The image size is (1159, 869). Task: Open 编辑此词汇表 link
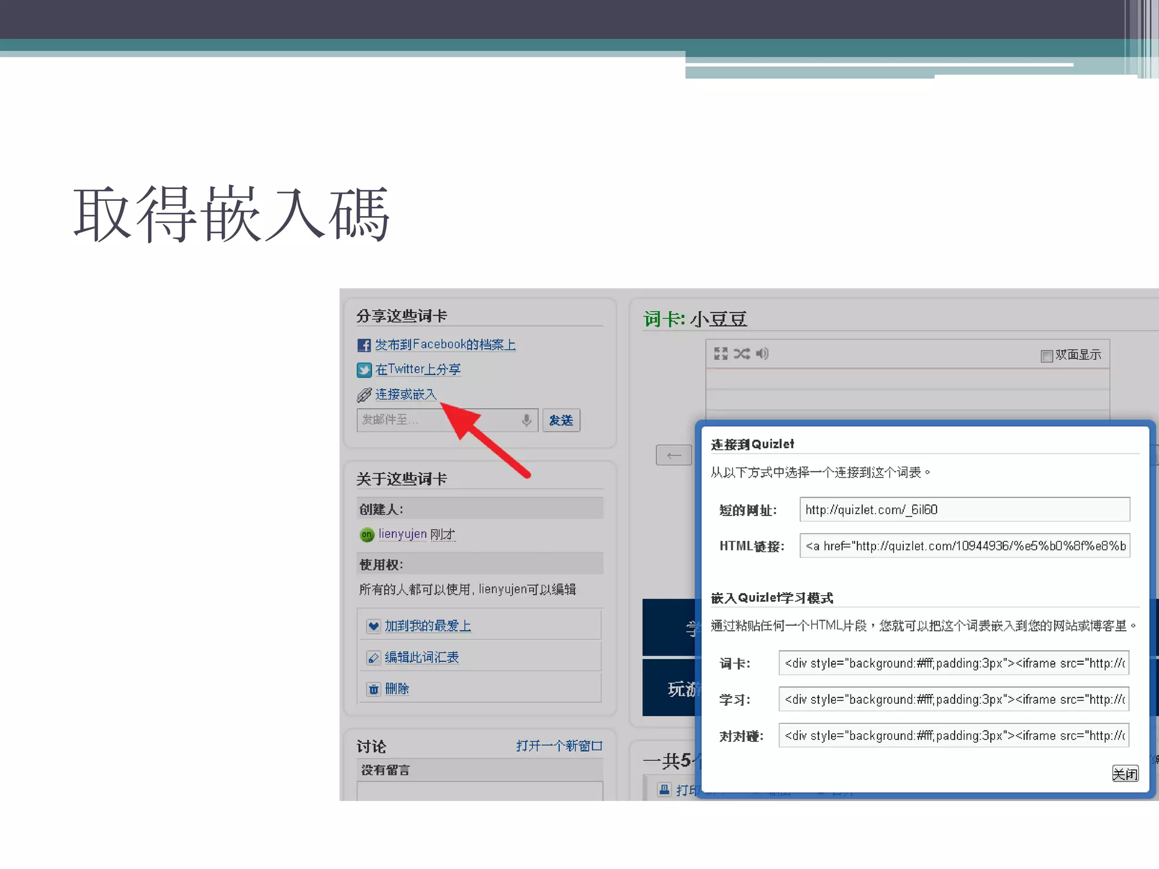422,657
